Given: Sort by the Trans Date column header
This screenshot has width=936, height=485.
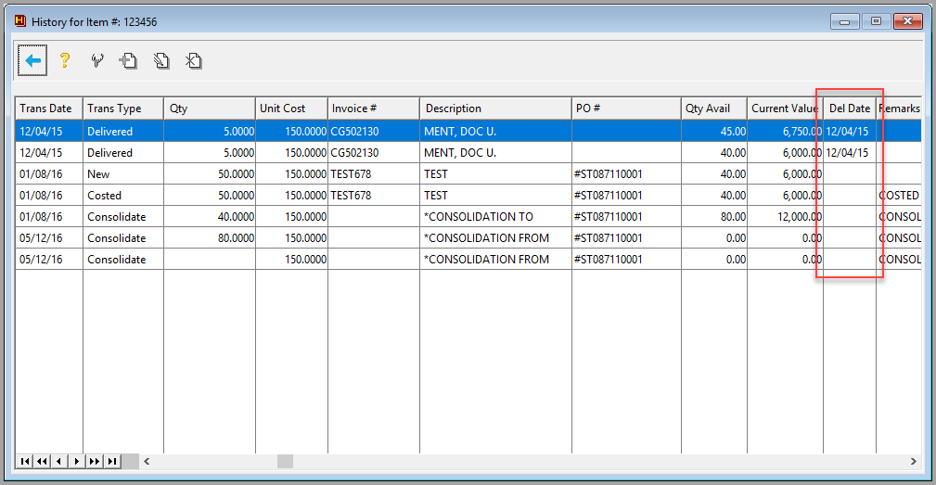Looking at the screenshot, I should click(49, 108).
